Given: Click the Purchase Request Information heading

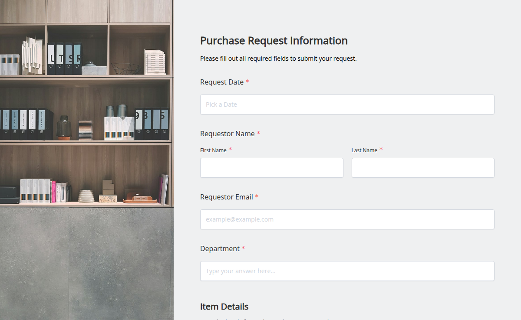Looking at the screenshot, I should [x=274, y=40].
